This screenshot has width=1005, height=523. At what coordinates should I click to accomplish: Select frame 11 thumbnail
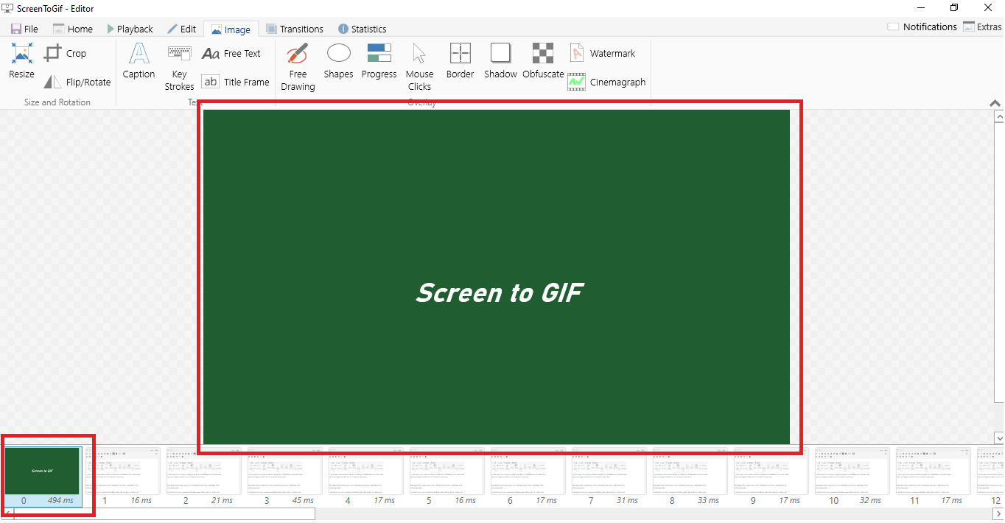934,476
